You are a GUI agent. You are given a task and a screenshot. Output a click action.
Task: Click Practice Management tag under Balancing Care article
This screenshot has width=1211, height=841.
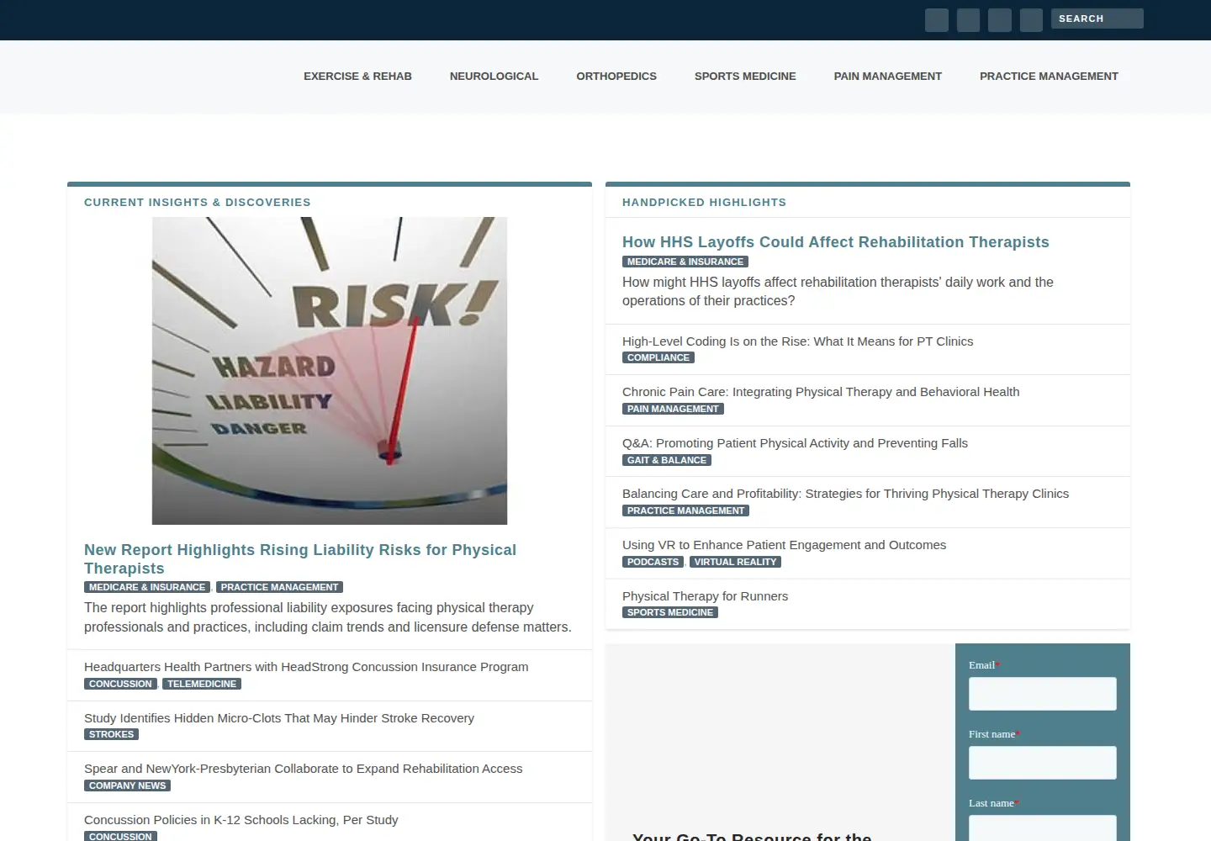[685, 510]
